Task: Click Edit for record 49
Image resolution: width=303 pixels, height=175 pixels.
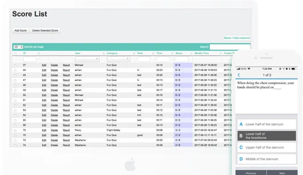Action: pos(44,90)
